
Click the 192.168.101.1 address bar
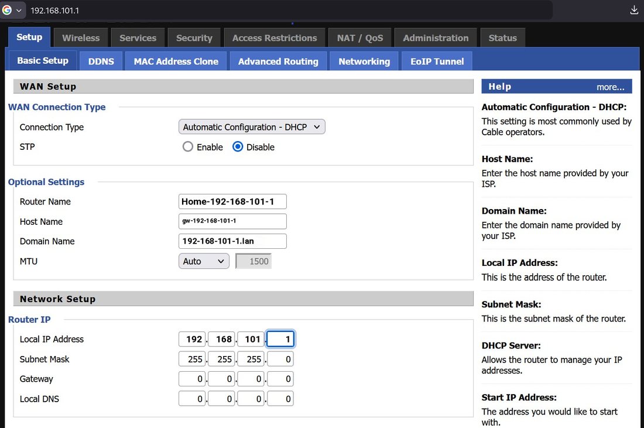[x=287, y=11]
